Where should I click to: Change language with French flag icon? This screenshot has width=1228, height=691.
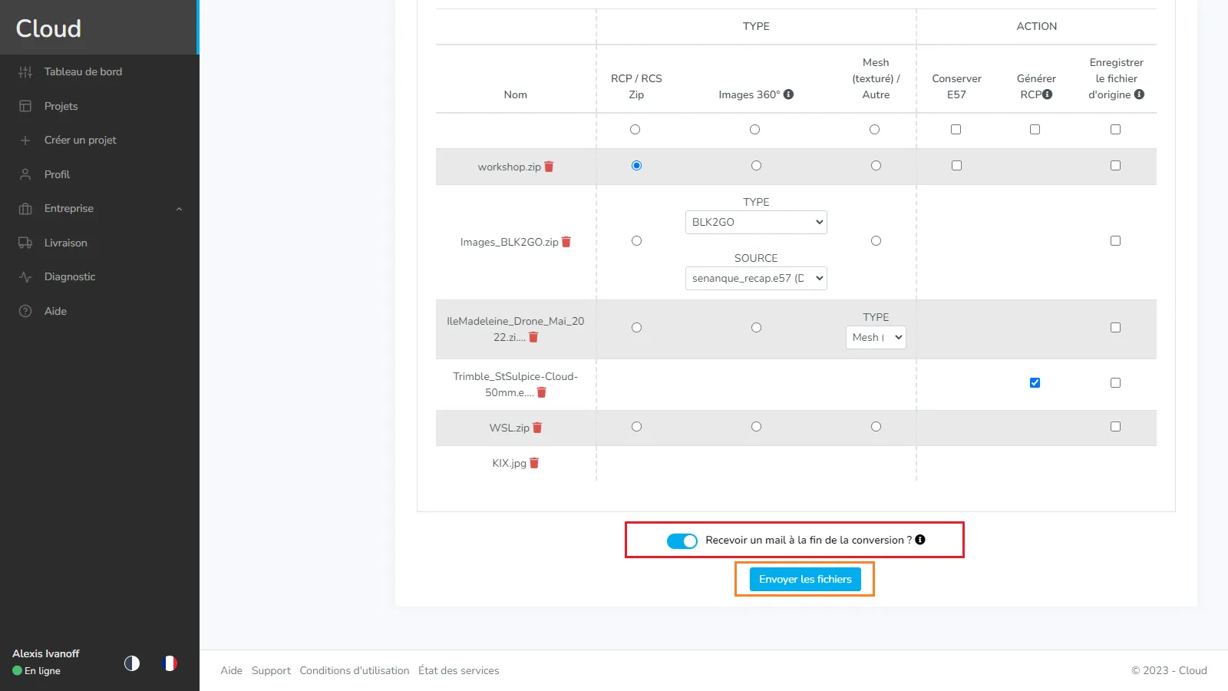pyautogui.click(x=170, y=663)
